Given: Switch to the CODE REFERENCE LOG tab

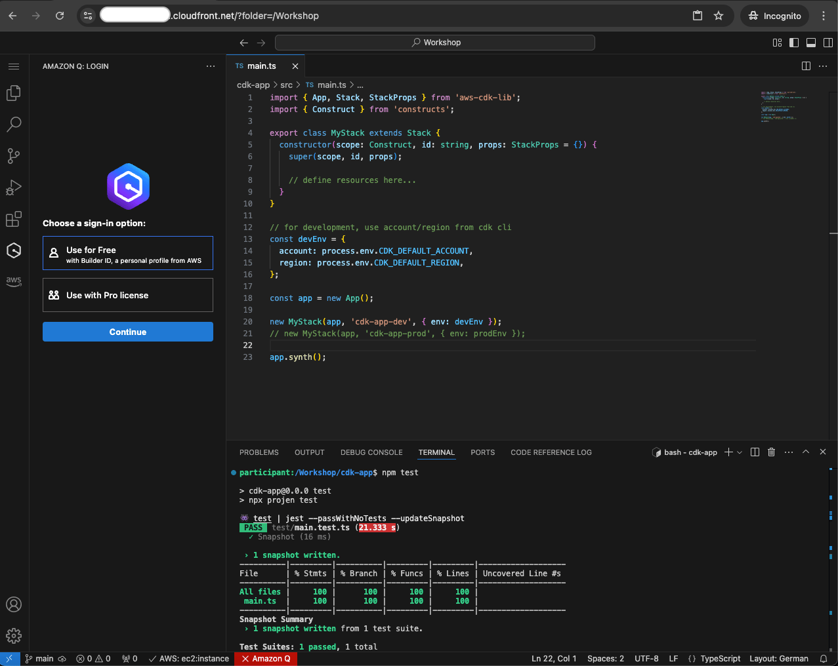Looking at the screenshot, I should click(x=551, y=452).
